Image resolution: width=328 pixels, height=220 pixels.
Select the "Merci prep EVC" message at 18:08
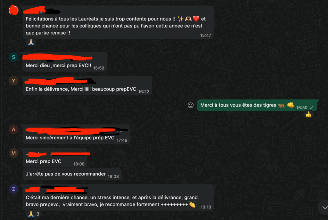55,158
